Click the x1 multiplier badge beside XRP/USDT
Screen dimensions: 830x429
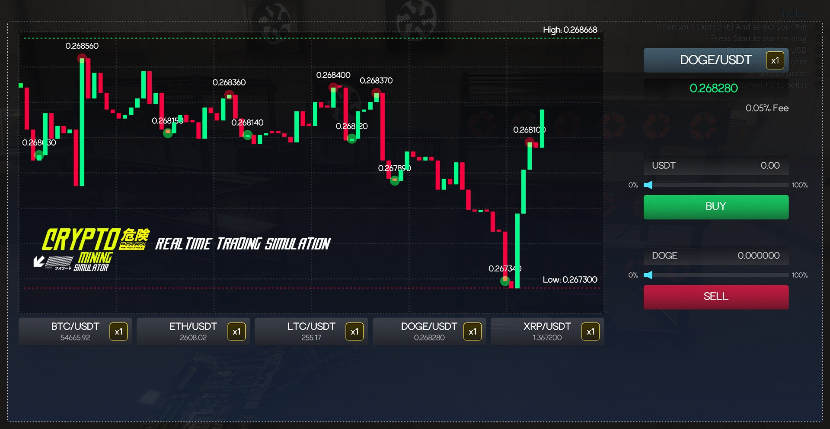[591, 332]
